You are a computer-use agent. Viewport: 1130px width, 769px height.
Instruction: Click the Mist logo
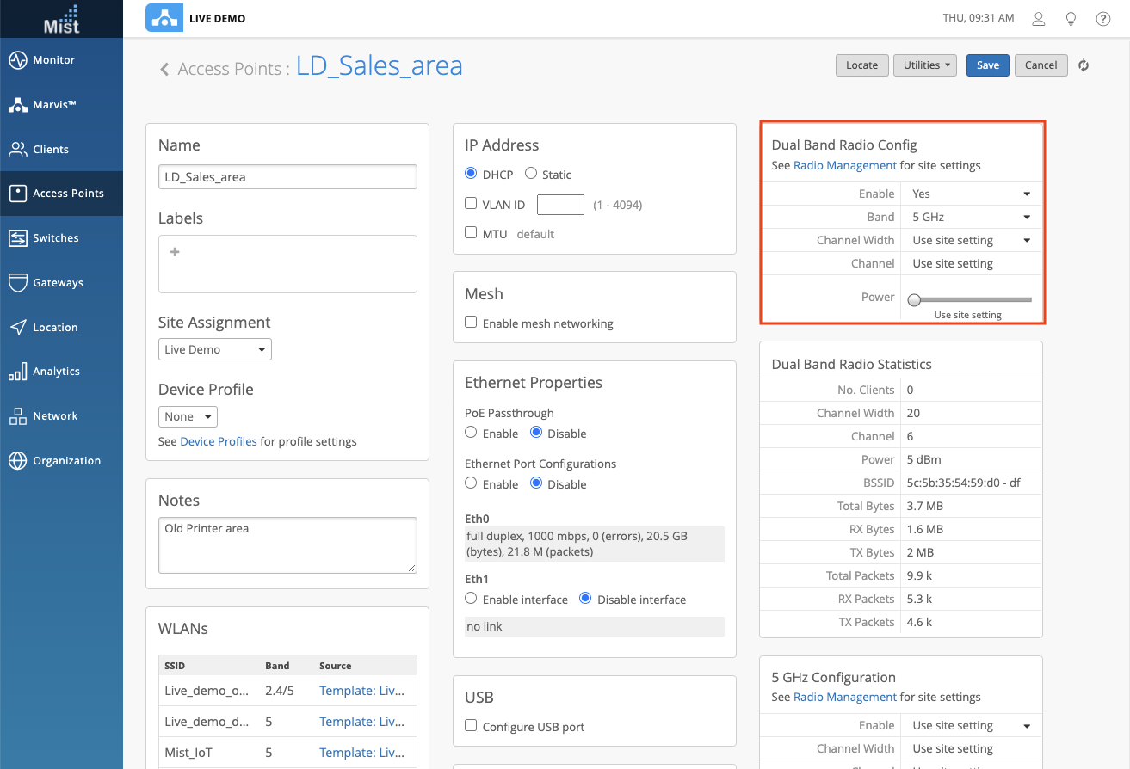(61, 19)
